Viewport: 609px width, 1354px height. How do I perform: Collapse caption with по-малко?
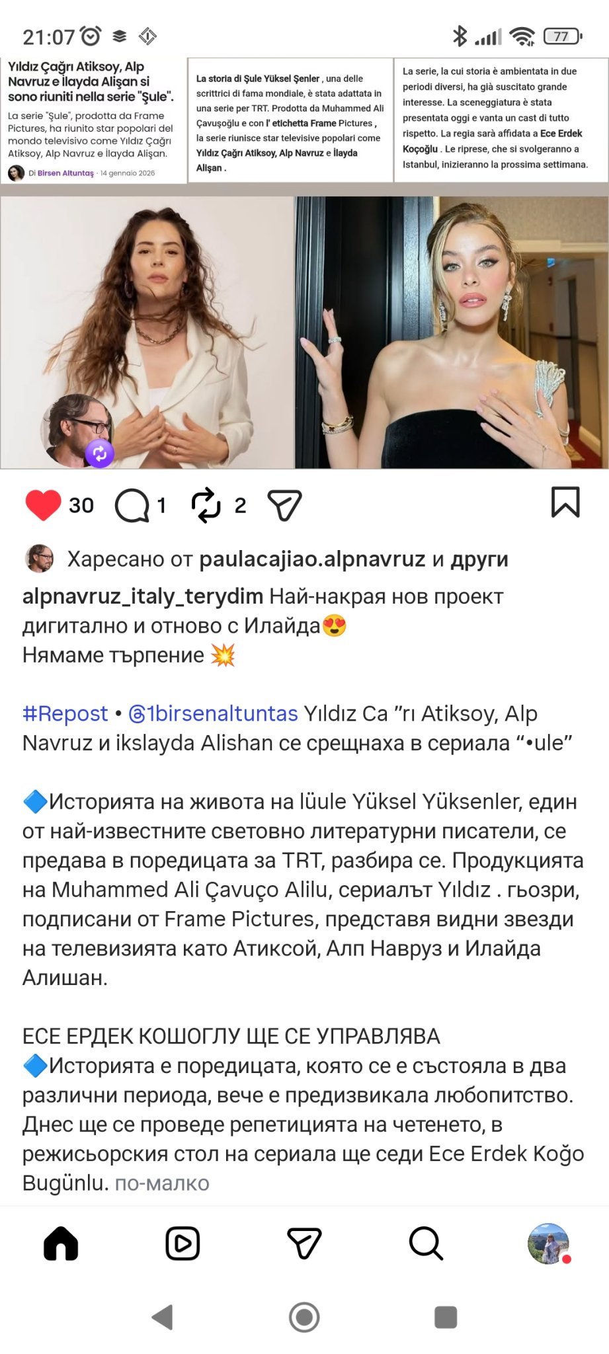coord(162,1183)
